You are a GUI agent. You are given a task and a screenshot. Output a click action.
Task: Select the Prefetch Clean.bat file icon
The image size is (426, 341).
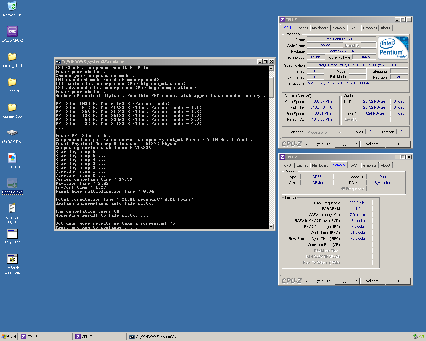tap(12, 264)
